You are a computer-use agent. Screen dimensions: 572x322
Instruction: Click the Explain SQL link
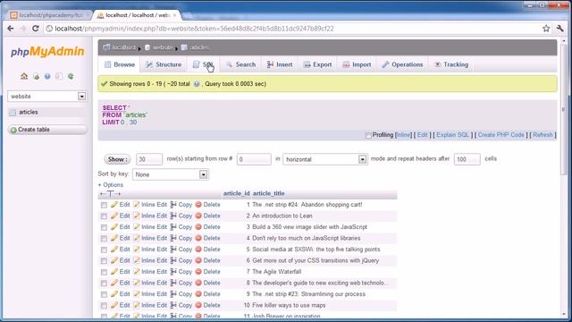pyautogui.click(x=453, y=135)
